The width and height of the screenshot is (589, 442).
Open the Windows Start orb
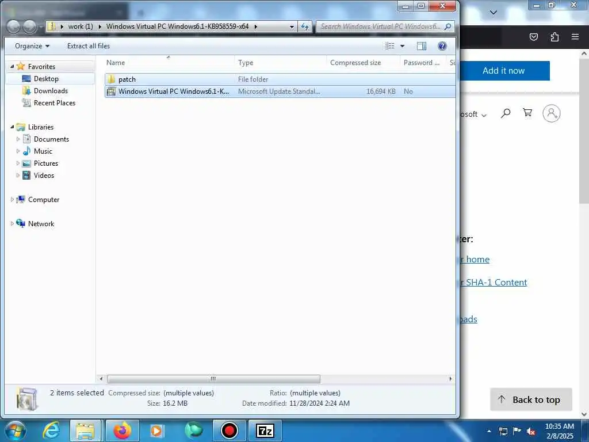tap(16, 430)
